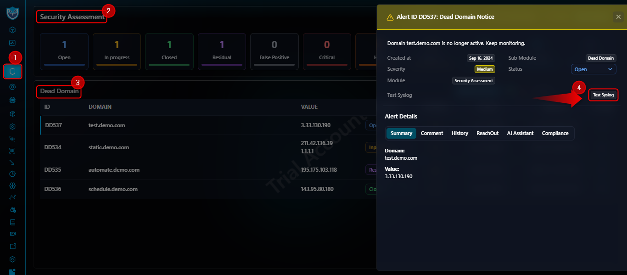Click the owl logo in the sidebar

tap(12, 13)
